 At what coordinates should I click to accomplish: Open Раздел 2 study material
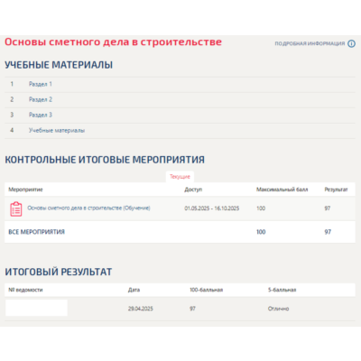[x=41, y=99]
